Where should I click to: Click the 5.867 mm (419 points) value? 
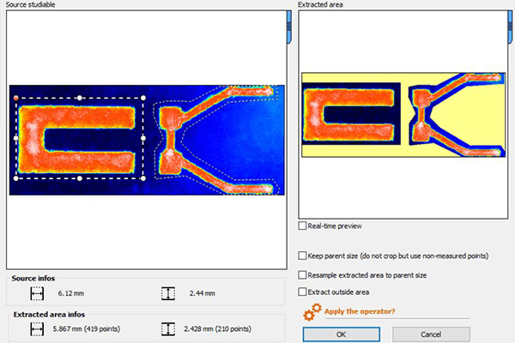[87, 329]
